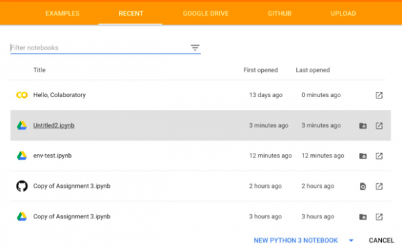
Task: Switch to the Examples tab
Action: 62,13
